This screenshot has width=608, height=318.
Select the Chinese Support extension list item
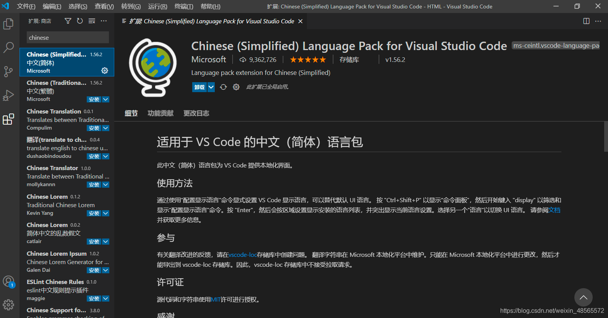pos(67,312)
